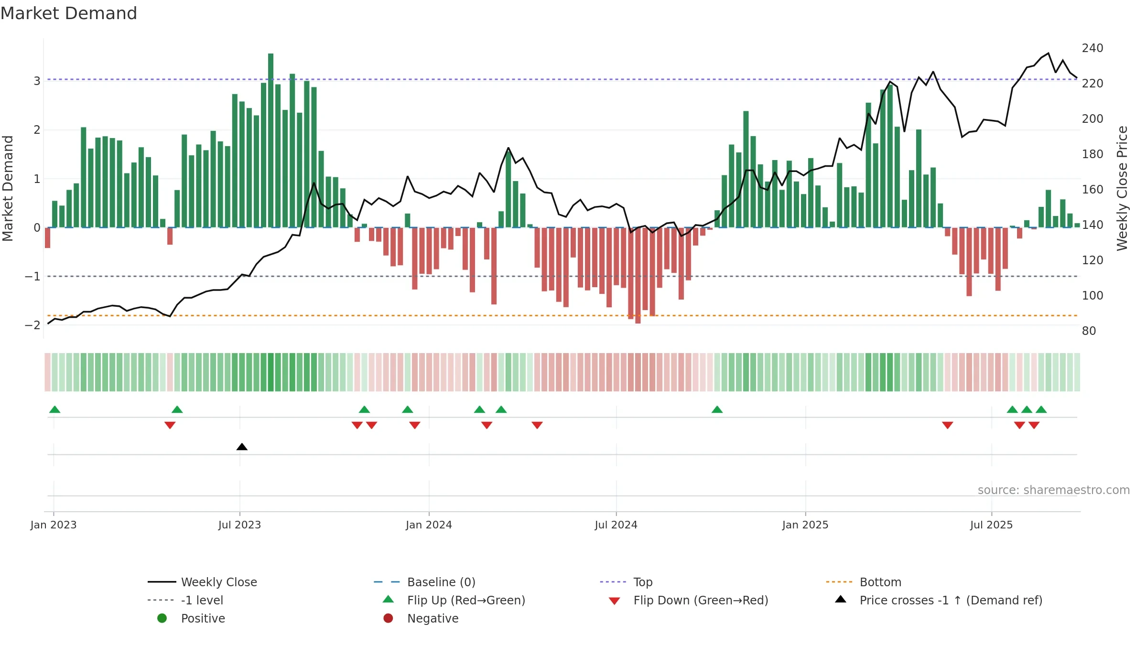
Task: Toggle the Weekly Close legend entry
Action: pos(202,582)
